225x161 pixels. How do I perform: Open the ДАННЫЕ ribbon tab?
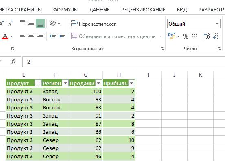(x=99, y=10)
